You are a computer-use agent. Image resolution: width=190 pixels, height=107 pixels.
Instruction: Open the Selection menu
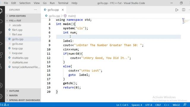tap(25, 3)
